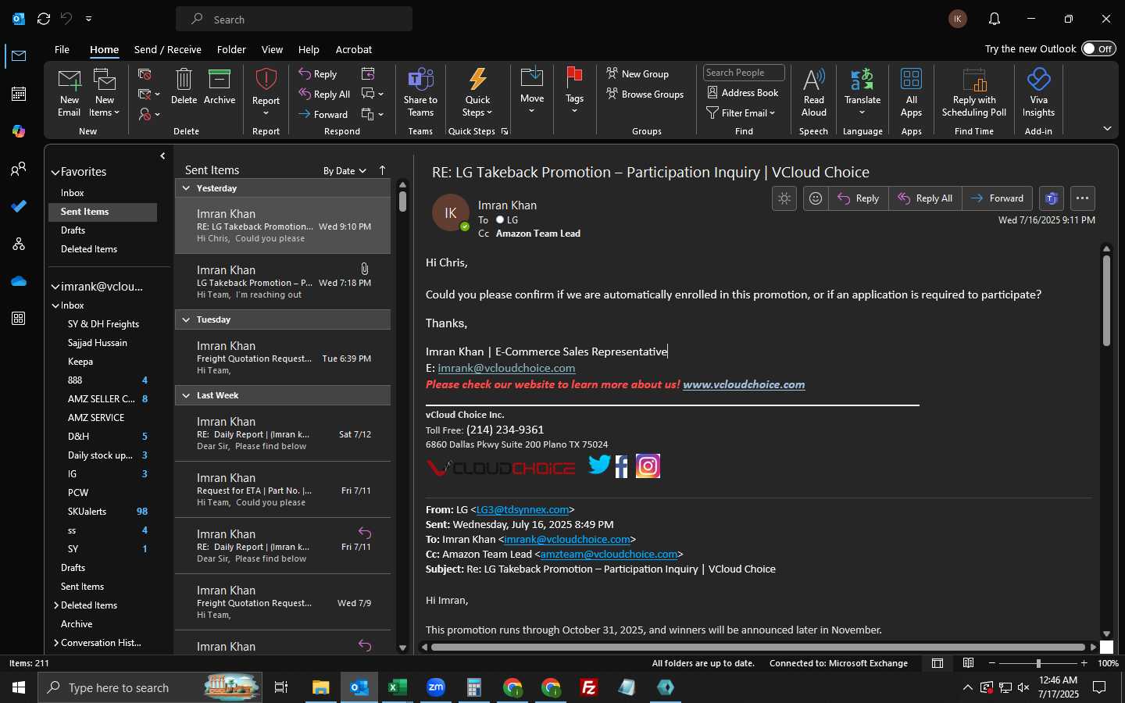
Task: Collapse the ribbon with the chevron
Action: [x=1107, y=128]
